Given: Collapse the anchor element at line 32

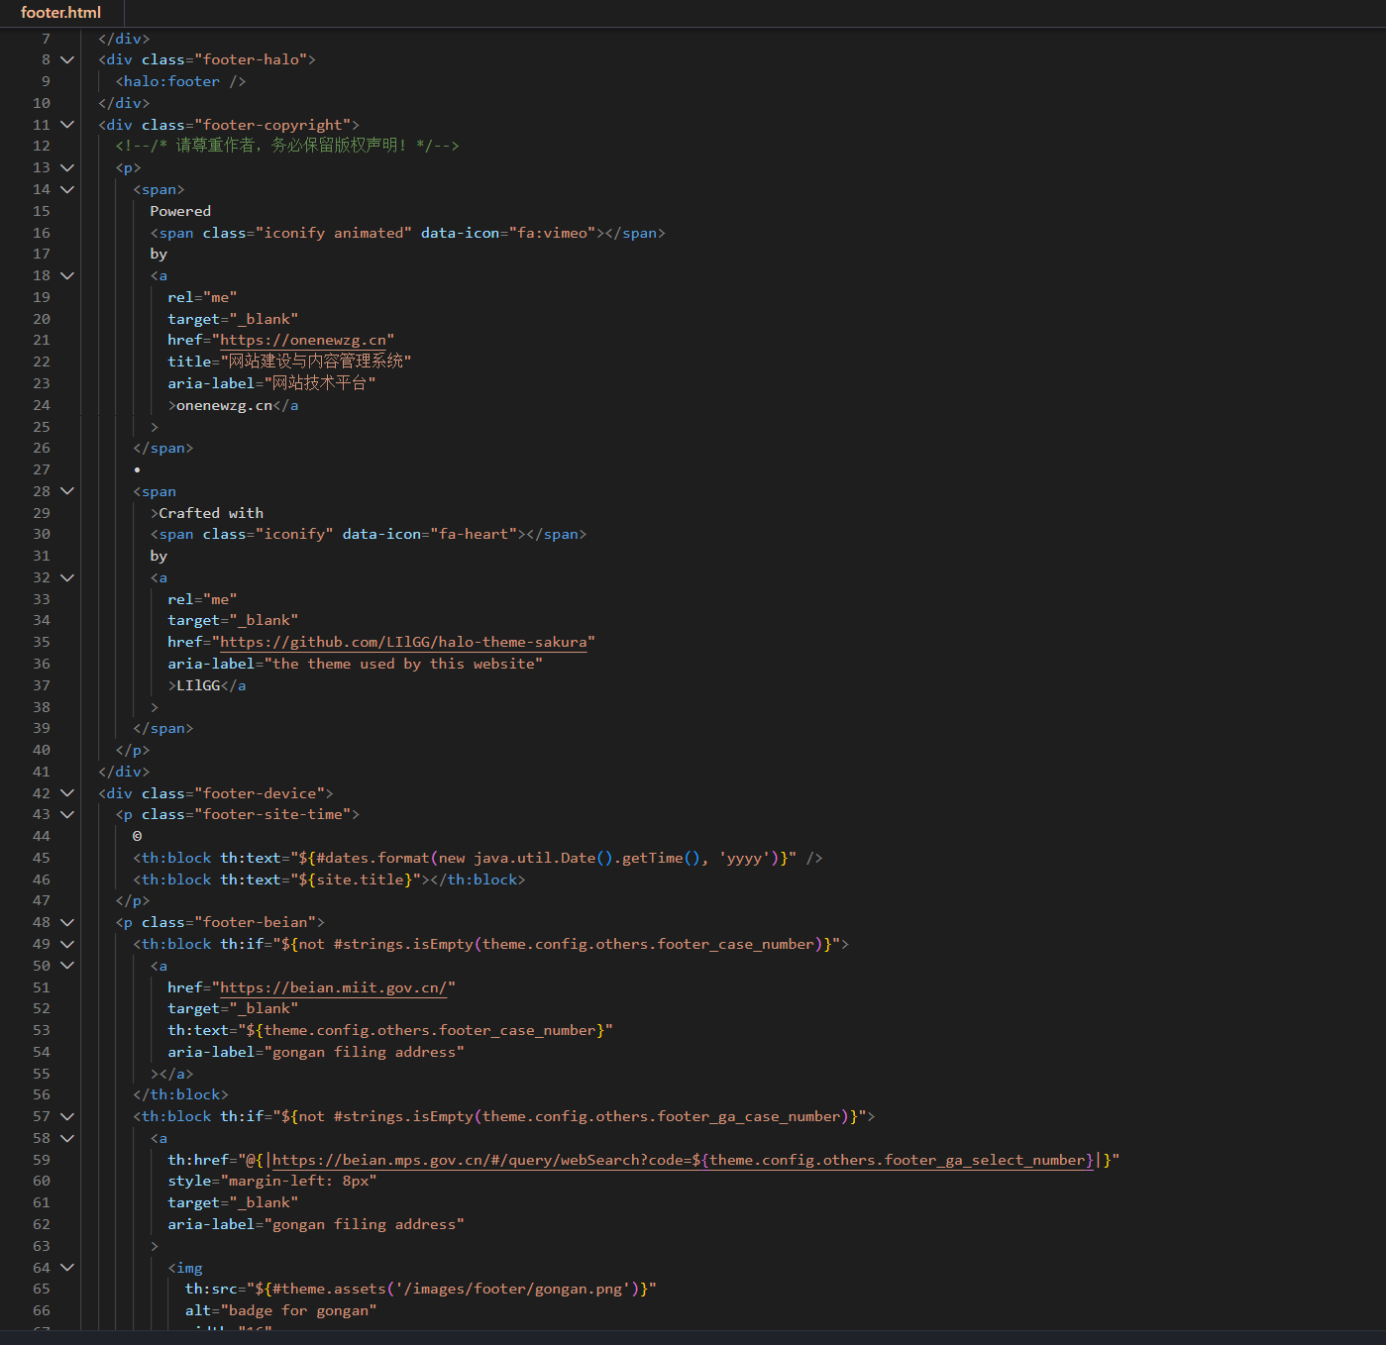Looking at the screenshot, I should 67,577.
